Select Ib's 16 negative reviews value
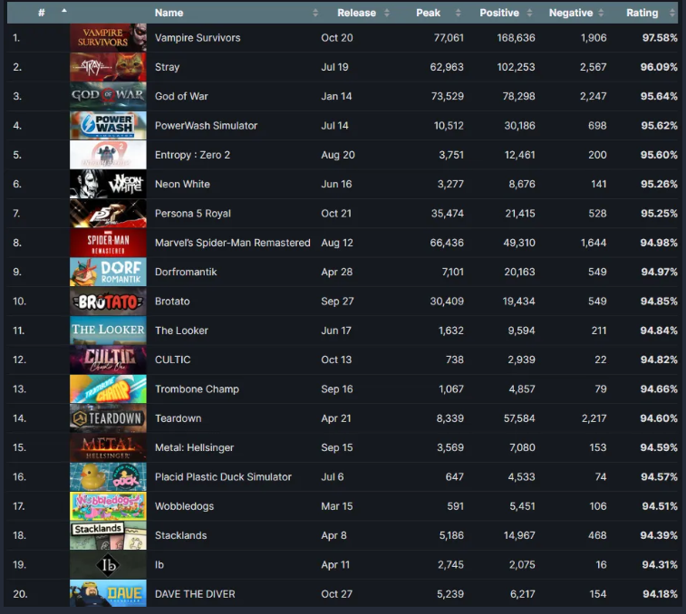Image resolution: width=686 pixels, height=614 pixels. 601,564
